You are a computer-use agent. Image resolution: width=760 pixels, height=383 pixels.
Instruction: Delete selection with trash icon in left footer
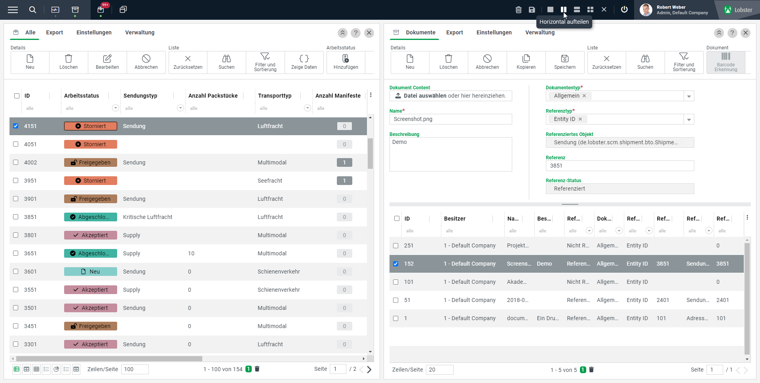(x=257, y=369)
